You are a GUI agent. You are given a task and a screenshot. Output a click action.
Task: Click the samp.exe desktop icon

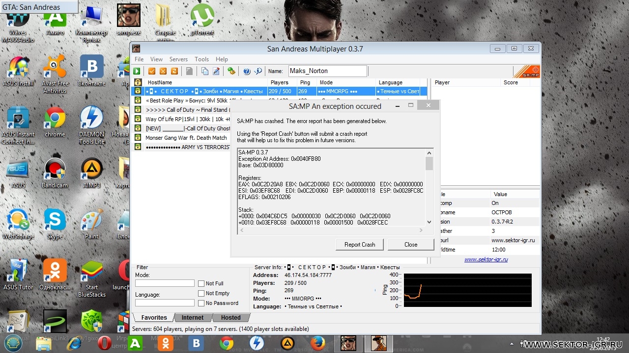[x=129, y=20]
